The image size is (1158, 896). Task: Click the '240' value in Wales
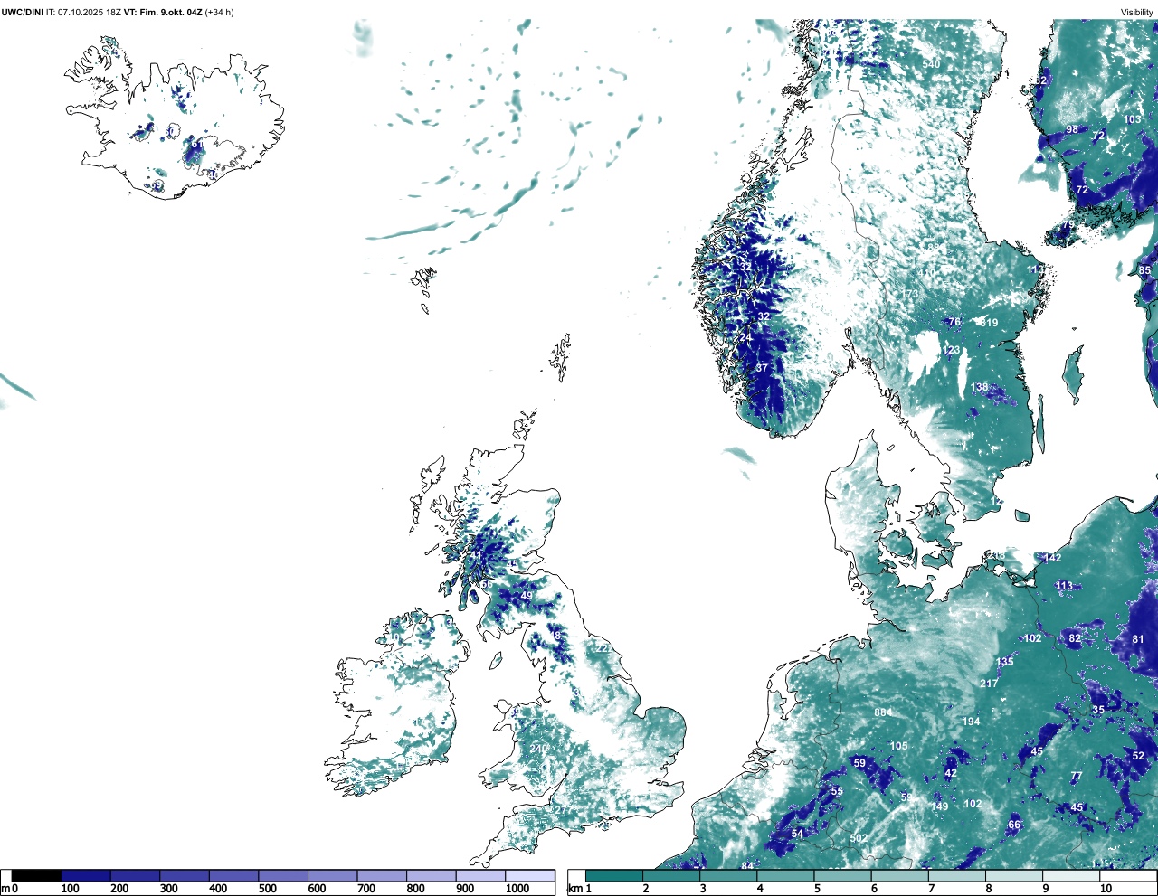point(539,749)
